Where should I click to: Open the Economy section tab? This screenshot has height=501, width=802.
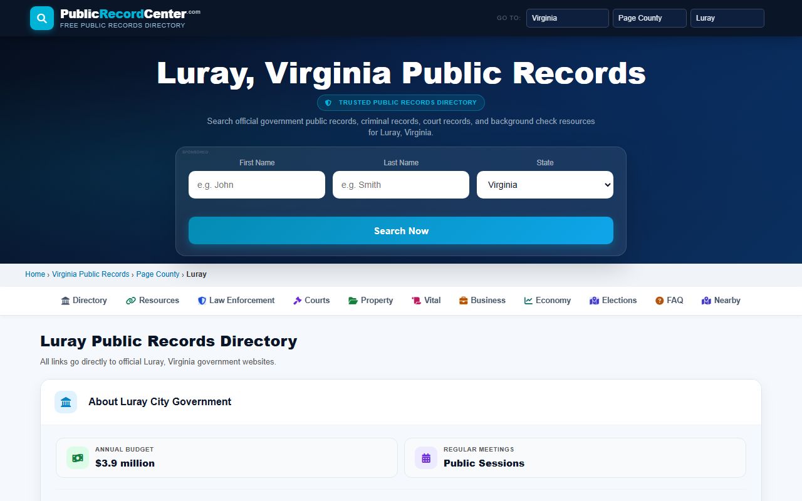pyautogui.click(x=548, y=301)
